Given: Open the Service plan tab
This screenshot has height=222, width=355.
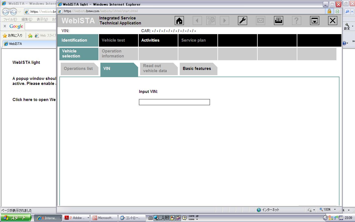Looking at the screenshot, I should (x=198, y=40).
